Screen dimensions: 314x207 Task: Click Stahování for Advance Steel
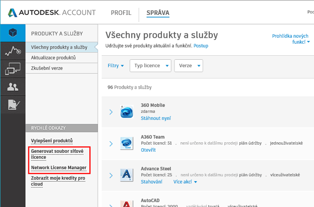click(x=152, y=182)
